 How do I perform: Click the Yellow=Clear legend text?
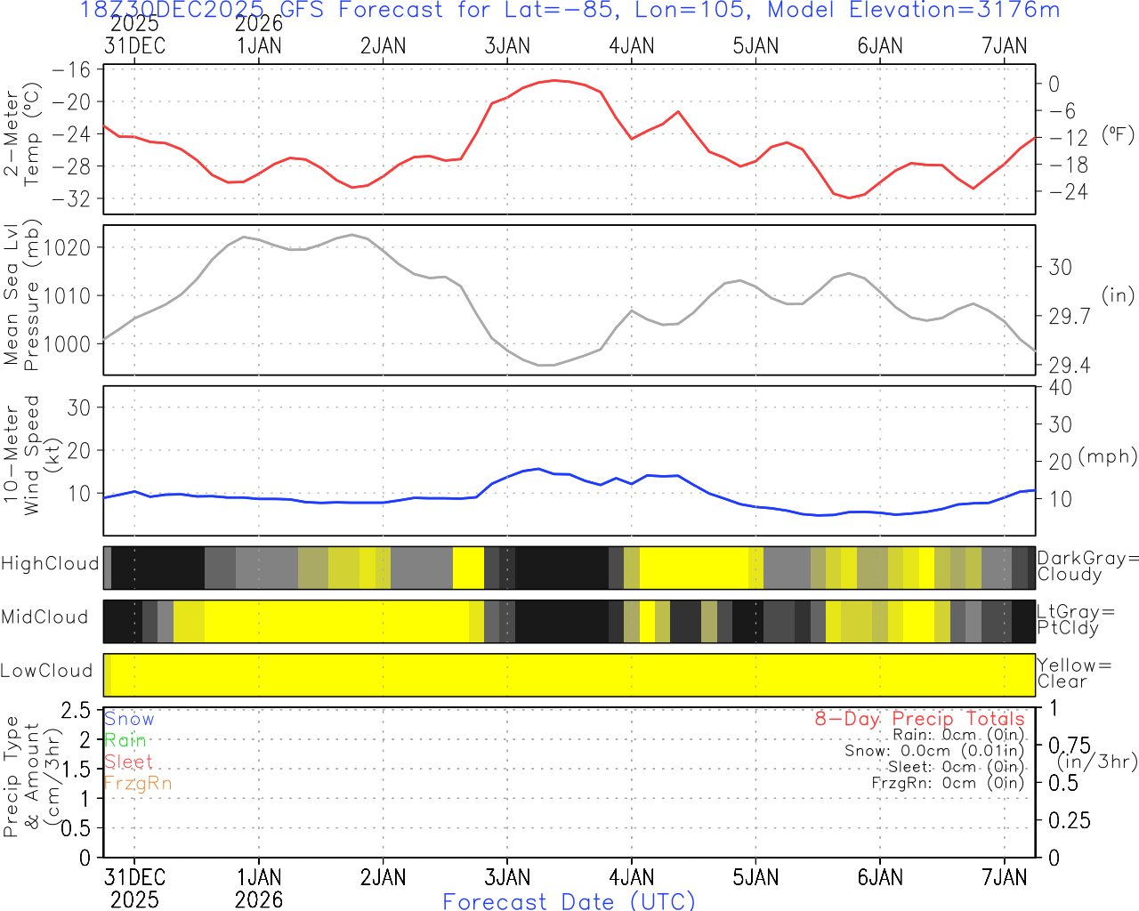click(1074, 673)
